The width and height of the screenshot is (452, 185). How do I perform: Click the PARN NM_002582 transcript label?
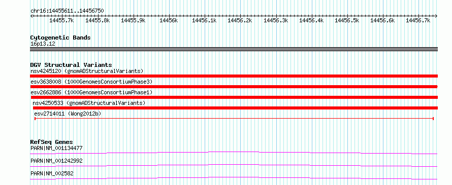coord(52,173)
